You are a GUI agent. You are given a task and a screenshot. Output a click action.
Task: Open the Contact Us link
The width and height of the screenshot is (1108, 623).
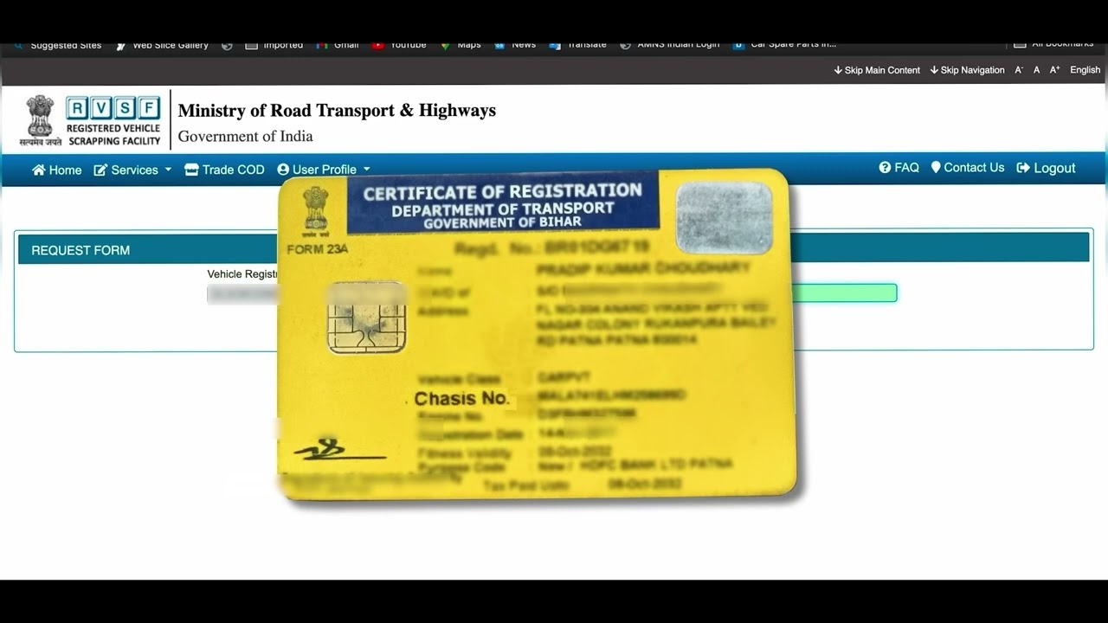click(x=968, y=168)
